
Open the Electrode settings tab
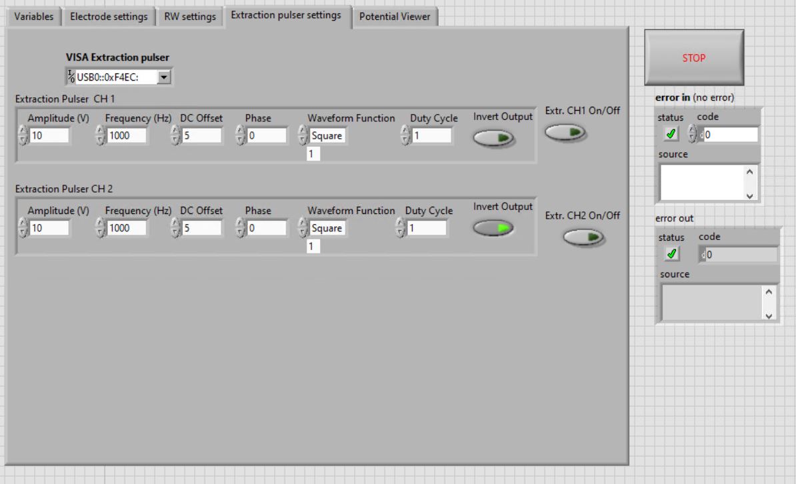click(109, 16)
